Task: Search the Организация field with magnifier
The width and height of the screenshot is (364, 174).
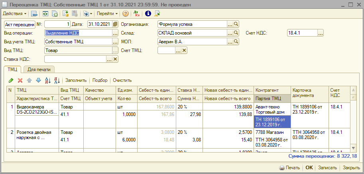Action: point(236,24)
